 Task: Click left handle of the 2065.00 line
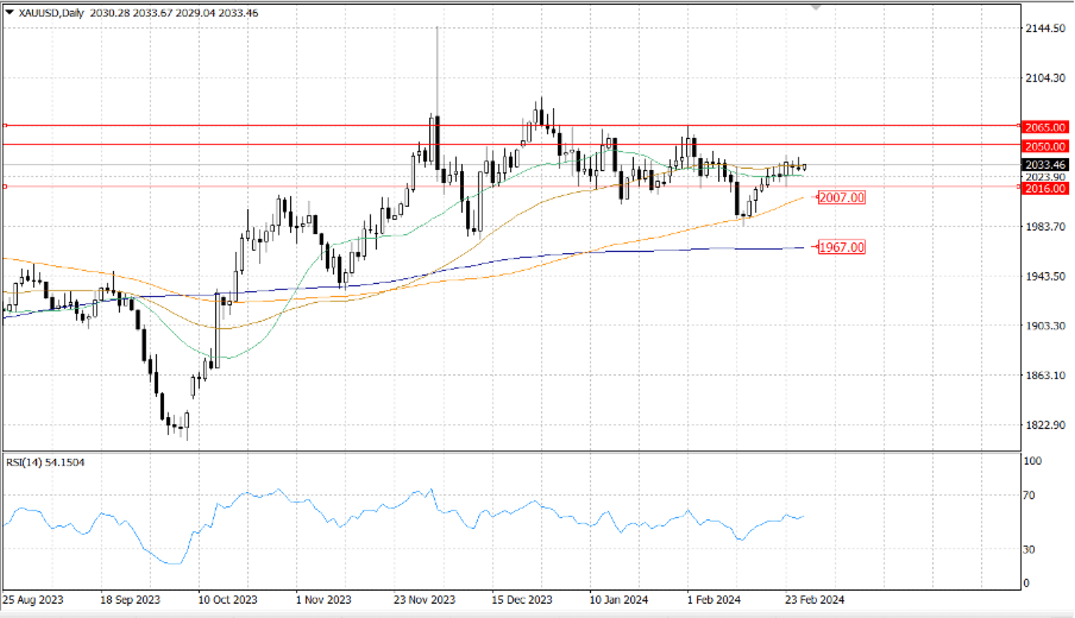5,125
